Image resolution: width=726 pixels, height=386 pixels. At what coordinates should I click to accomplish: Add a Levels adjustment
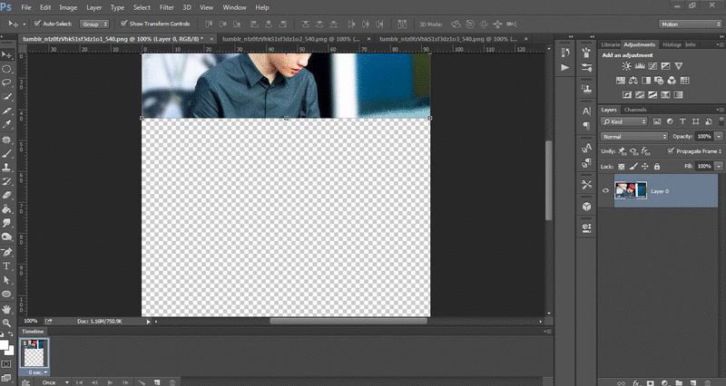pyautogui.click(x=640, y=66)
